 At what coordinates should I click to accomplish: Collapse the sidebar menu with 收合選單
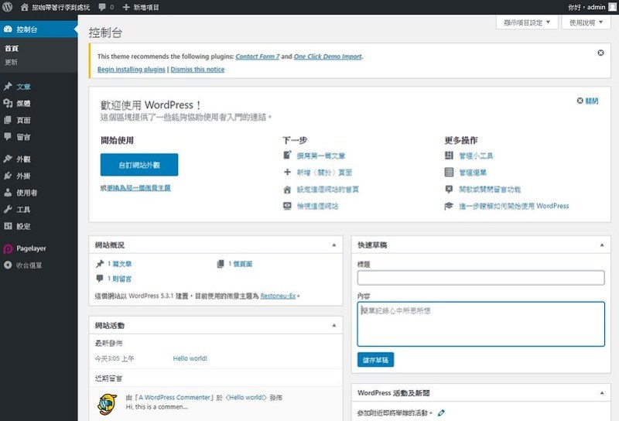click(29, 265)
